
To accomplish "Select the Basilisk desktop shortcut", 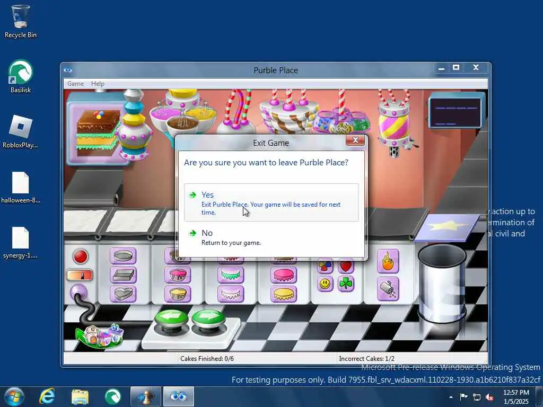I will pos(21,76).
